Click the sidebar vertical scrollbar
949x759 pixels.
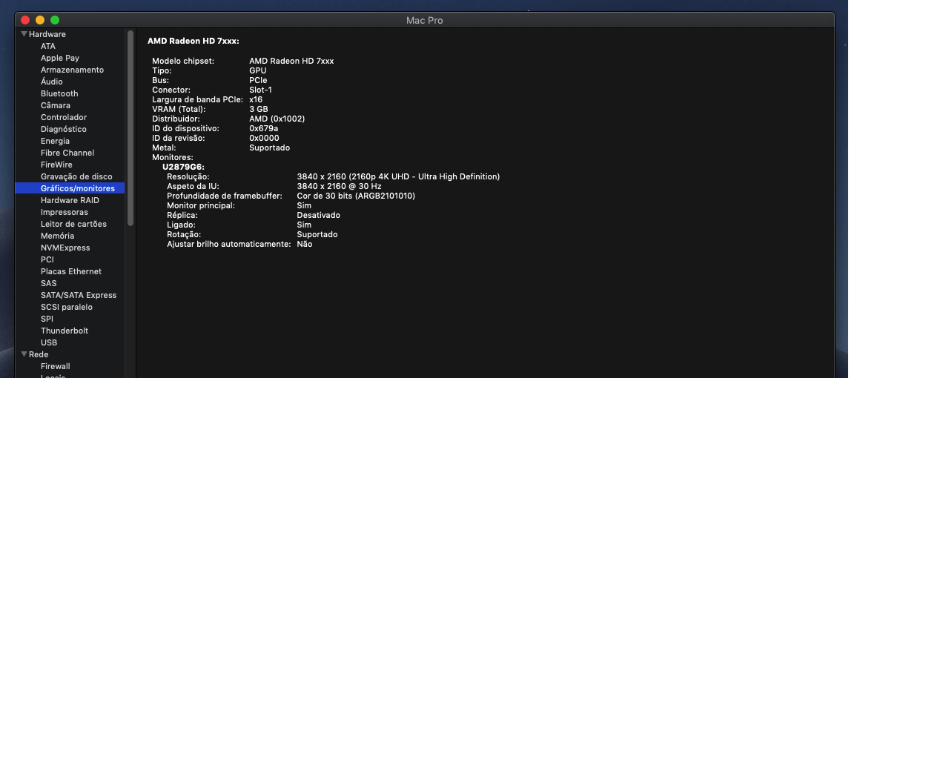[x=130, y=128]
